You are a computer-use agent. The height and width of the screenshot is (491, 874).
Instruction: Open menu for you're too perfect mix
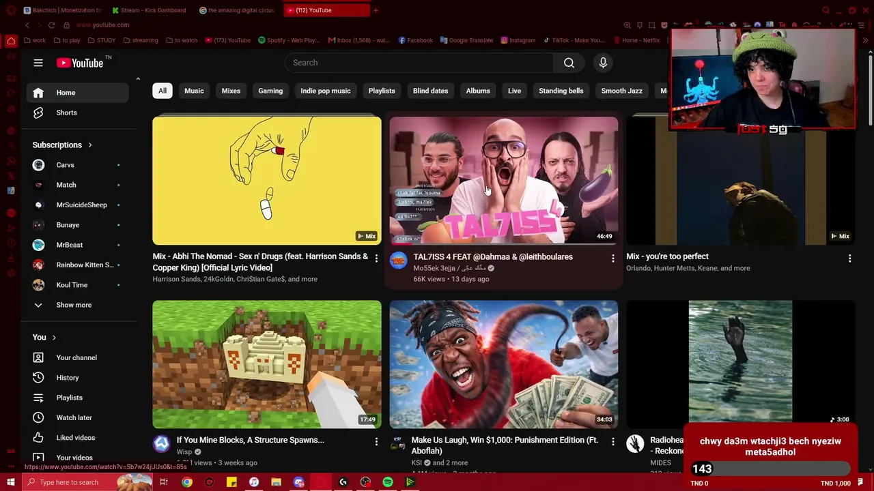849,258
